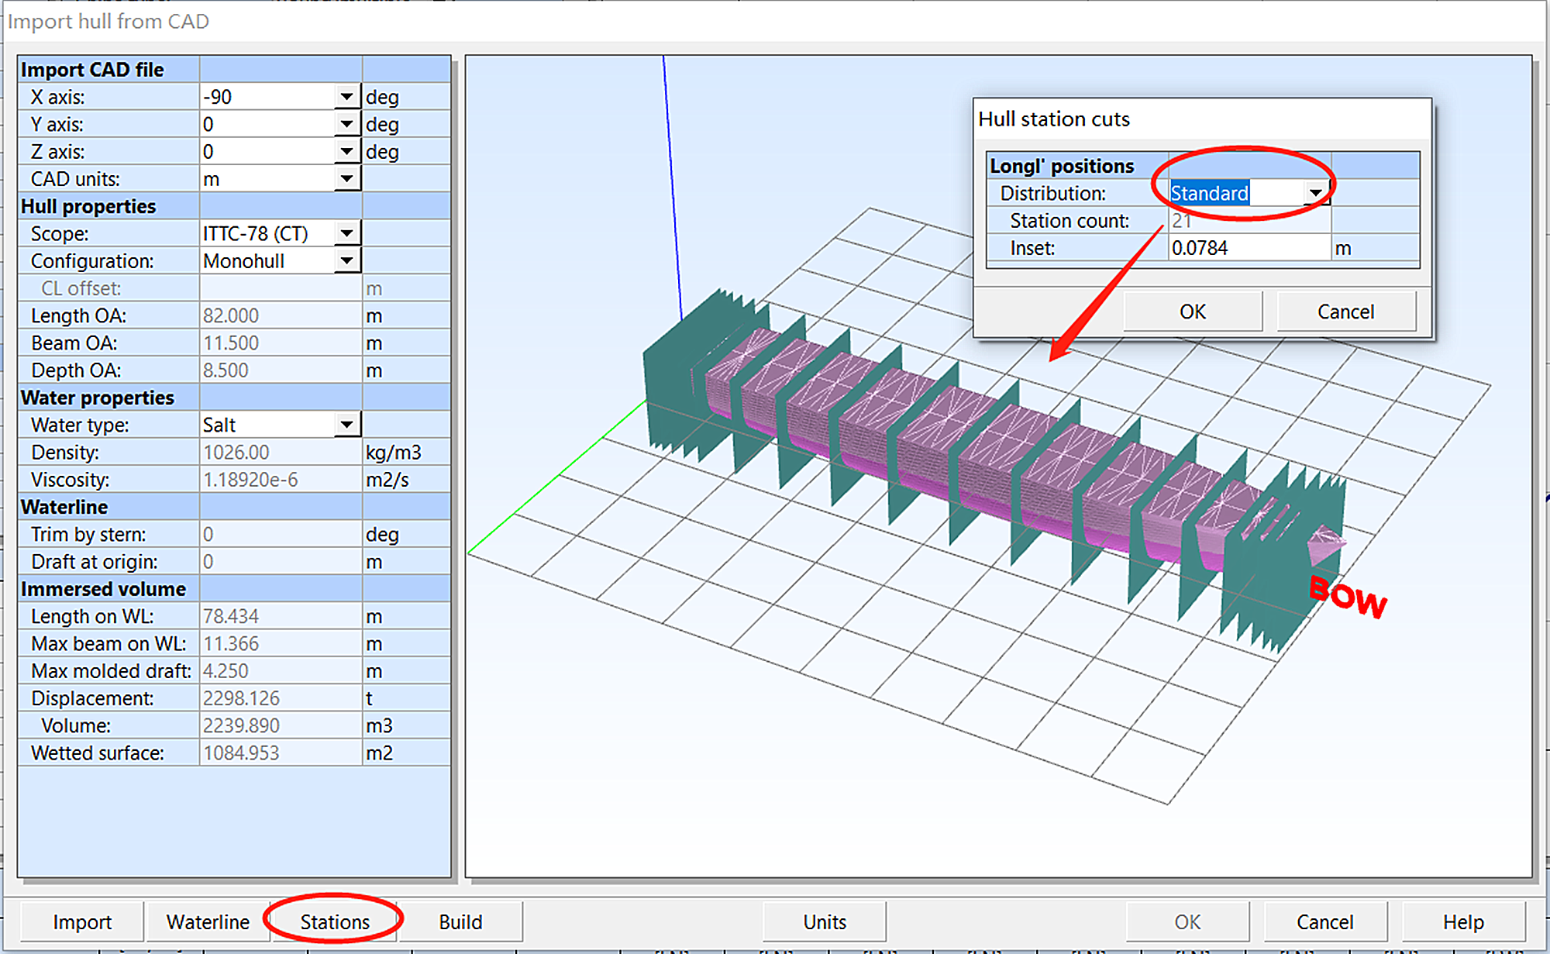Click the Build button

(460, 921)
